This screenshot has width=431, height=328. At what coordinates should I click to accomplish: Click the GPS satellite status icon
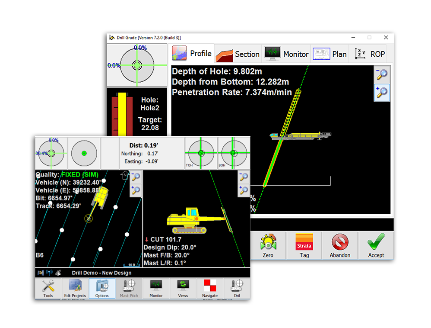40,273
